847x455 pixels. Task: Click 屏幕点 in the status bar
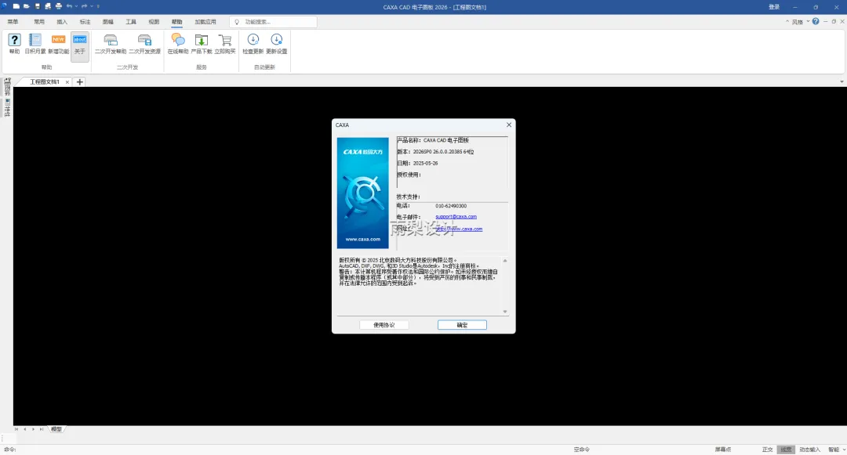pyautogui.click(x=723, y=449)
